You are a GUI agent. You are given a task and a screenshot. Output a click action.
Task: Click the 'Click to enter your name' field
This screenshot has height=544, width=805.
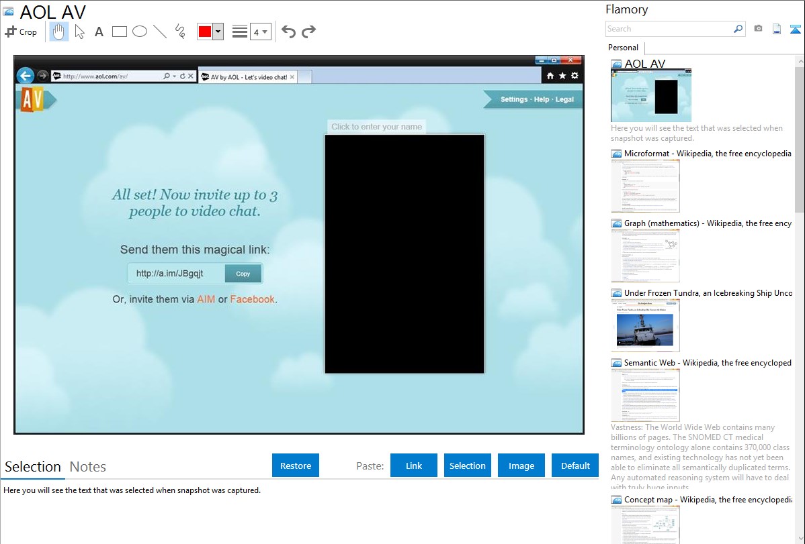pos(377,127)
